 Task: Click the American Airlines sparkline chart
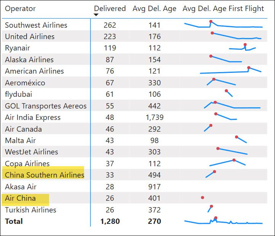click(x=228, y=71)
